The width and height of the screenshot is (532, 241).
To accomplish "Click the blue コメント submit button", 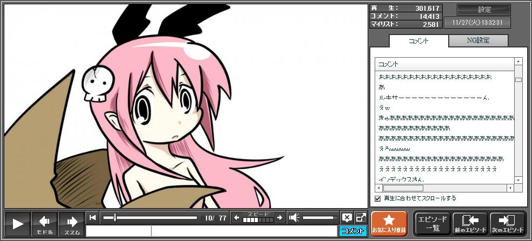I will tap(353, 231).
